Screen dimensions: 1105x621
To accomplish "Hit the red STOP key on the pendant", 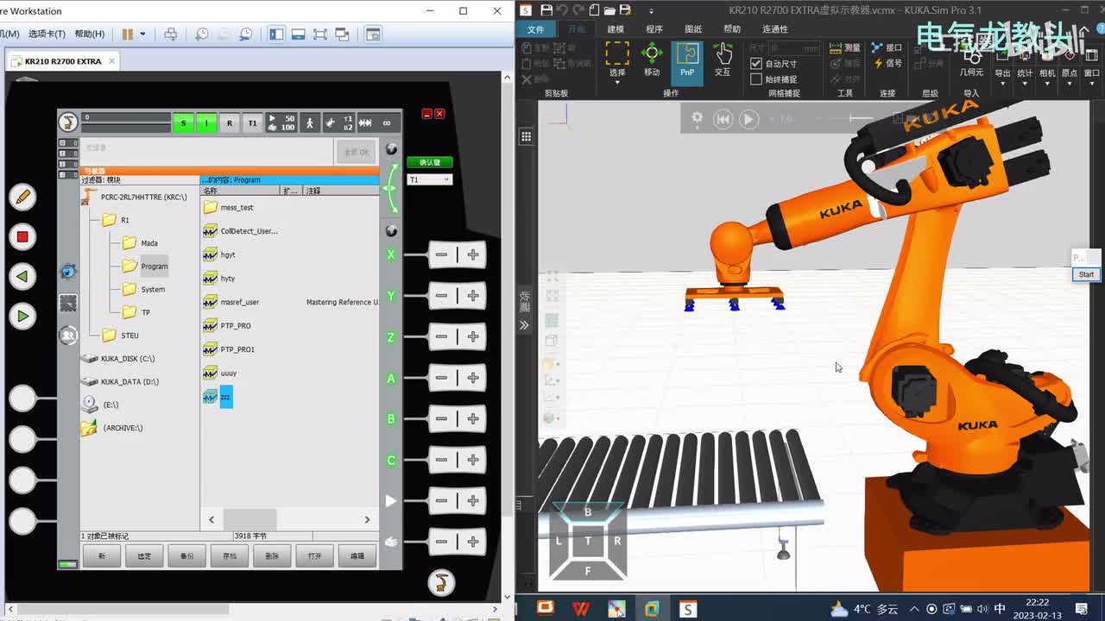I will pos(22,236).
